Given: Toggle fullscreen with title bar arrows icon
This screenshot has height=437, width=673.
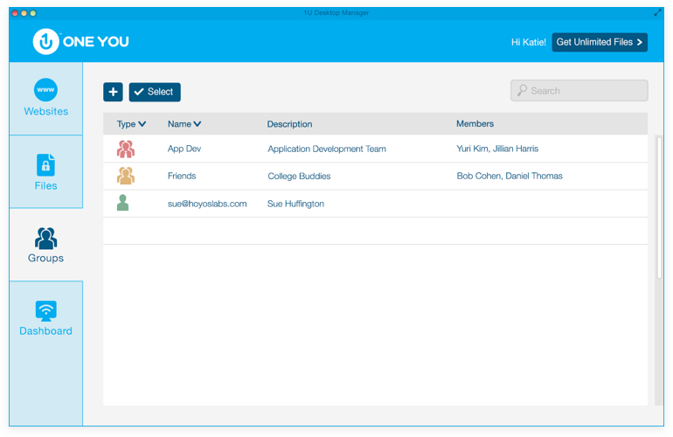Looking at the screenshot, I should [x=657, y=12].
